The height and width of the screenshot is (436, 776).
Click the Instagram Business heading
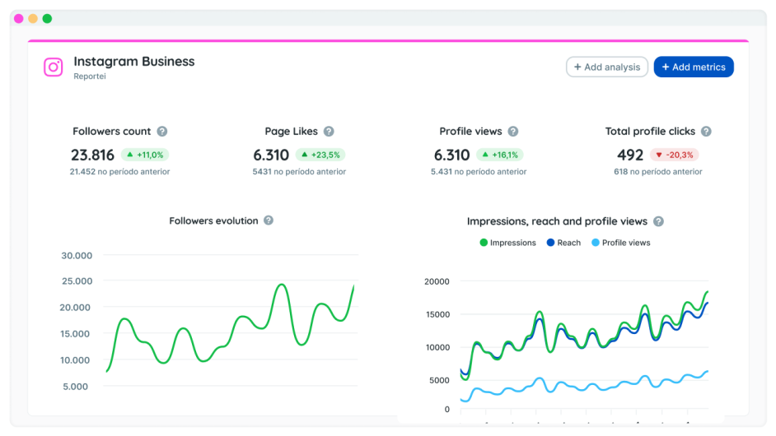coord(134,62)
